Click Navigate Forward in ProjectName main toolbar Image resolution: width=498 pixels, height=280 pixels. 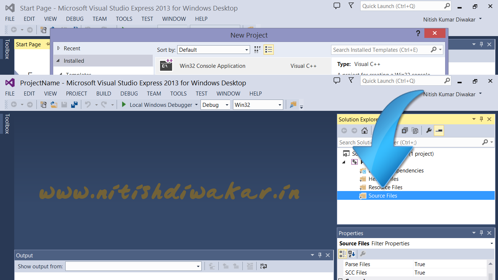(30, 105)
